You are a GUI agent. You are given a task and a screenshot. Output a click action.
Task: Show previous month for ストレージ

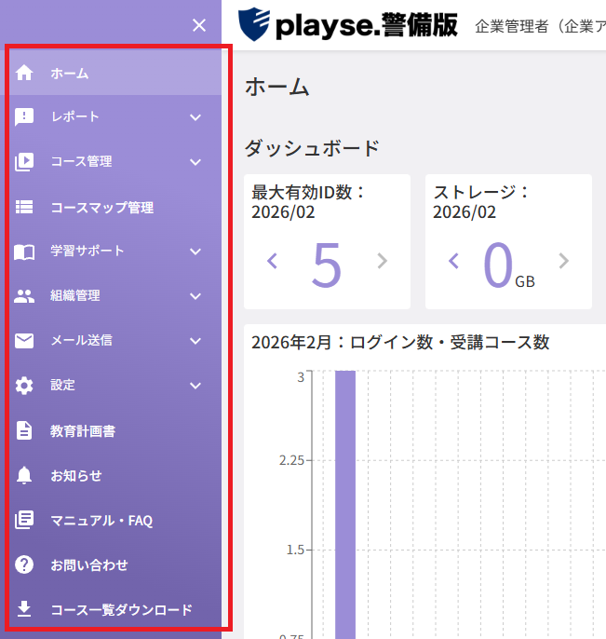tap(453, 261)
